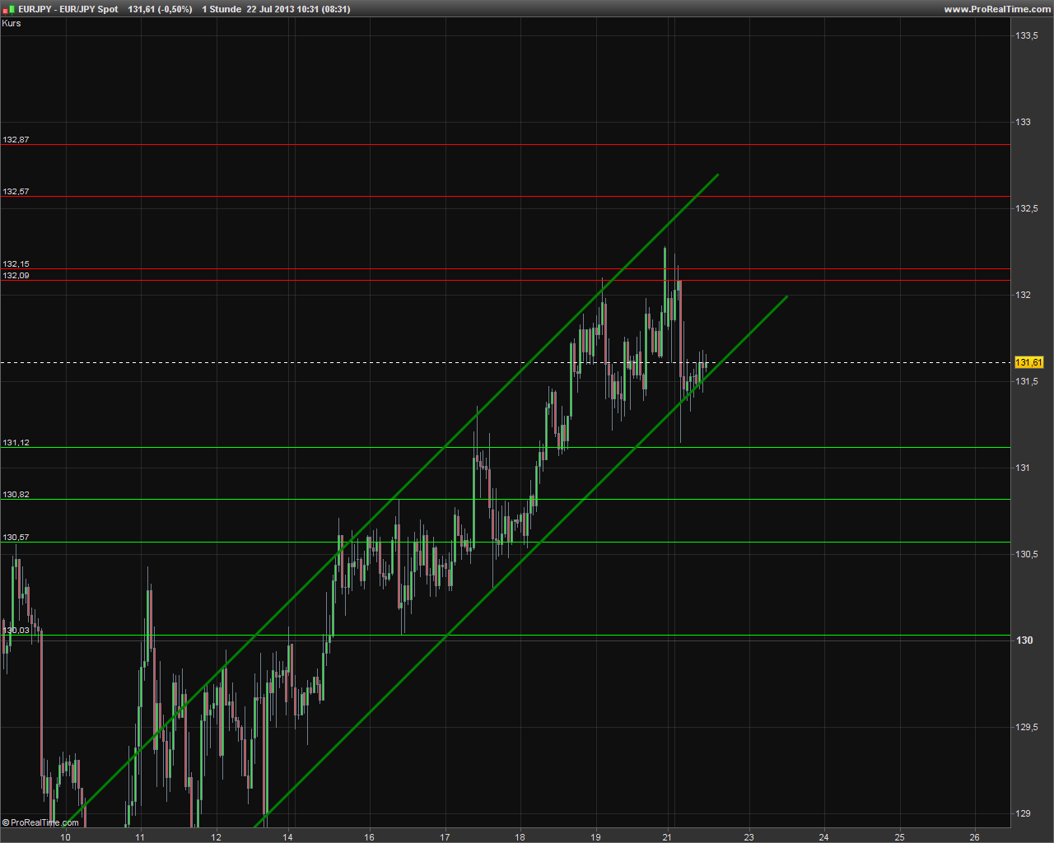Select the 130,03 horizontal line label

point(16,631)
